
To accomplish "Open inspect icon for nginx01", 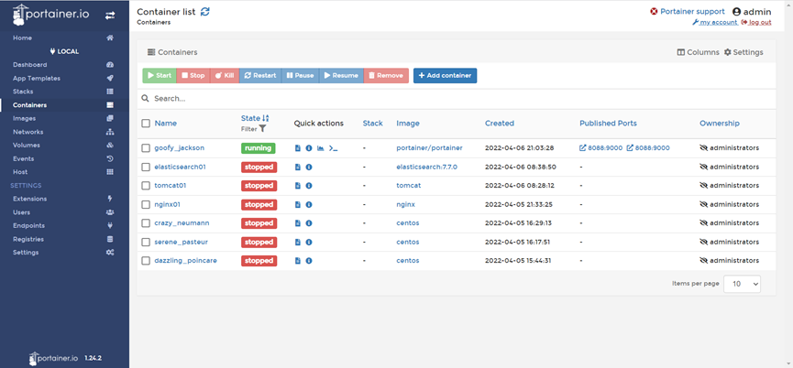I will pos(309,205).
